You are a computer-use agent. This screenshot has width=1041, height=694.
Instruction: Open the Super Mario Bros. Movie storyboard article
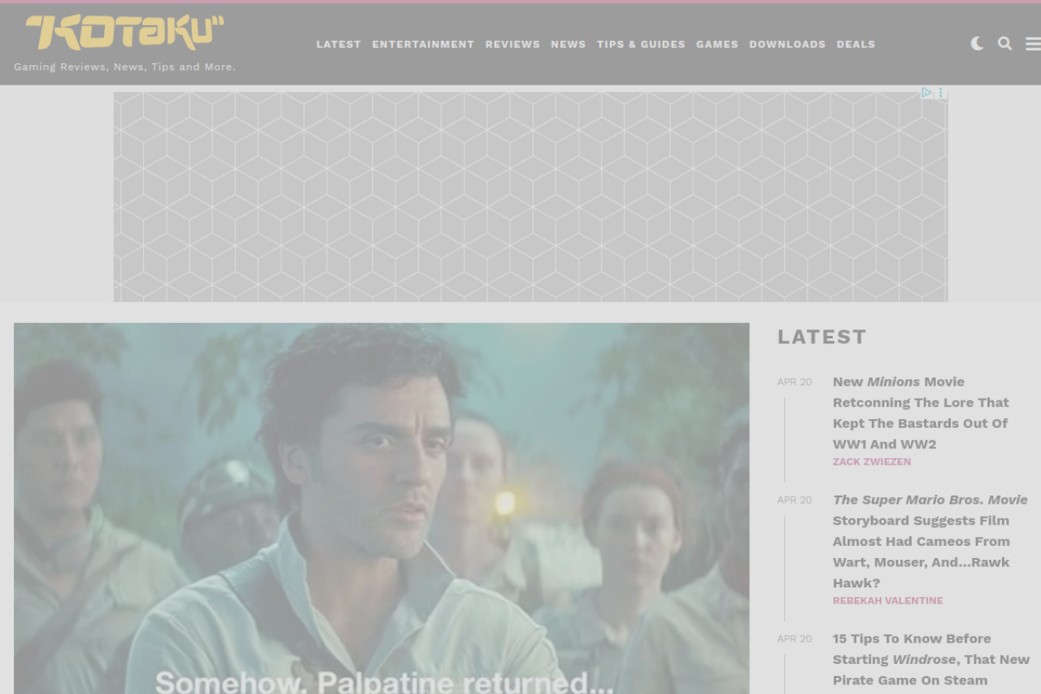tap(930, 541)
